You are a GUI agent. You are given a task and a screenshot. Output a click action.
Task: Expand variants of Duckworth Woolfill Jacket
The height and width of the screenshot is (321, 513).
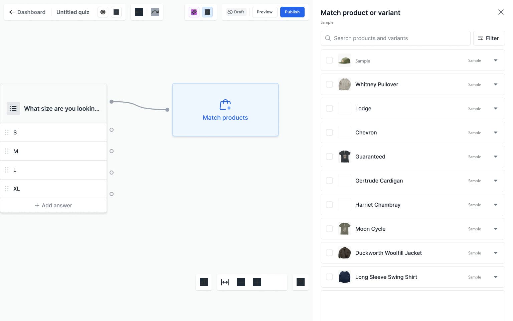pyautogui.click(x=496, y=253)
